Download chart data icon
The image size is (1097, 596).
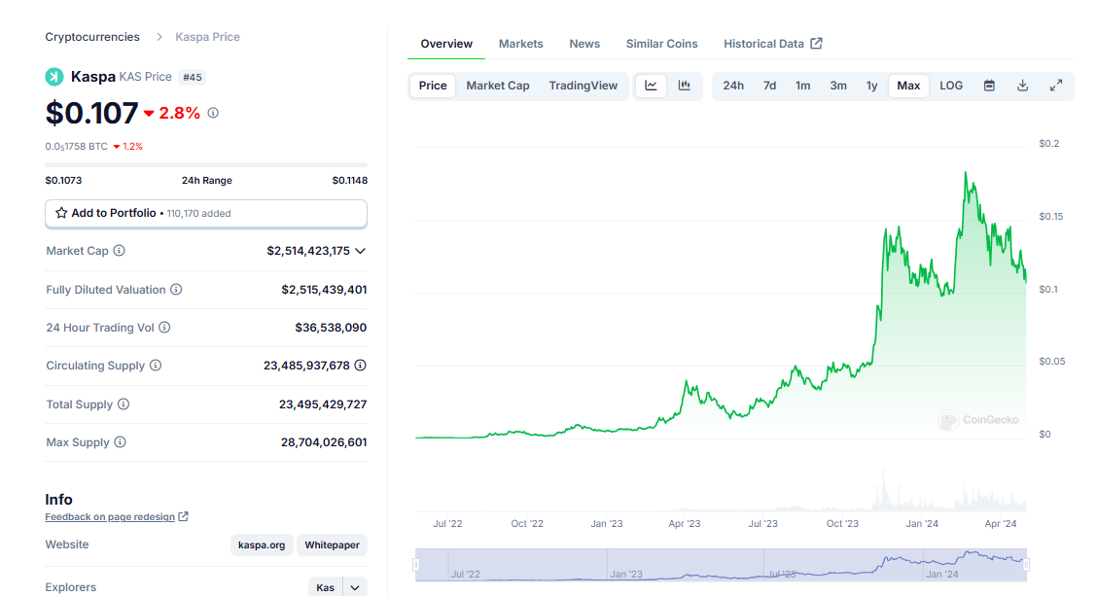[1023, 86]
